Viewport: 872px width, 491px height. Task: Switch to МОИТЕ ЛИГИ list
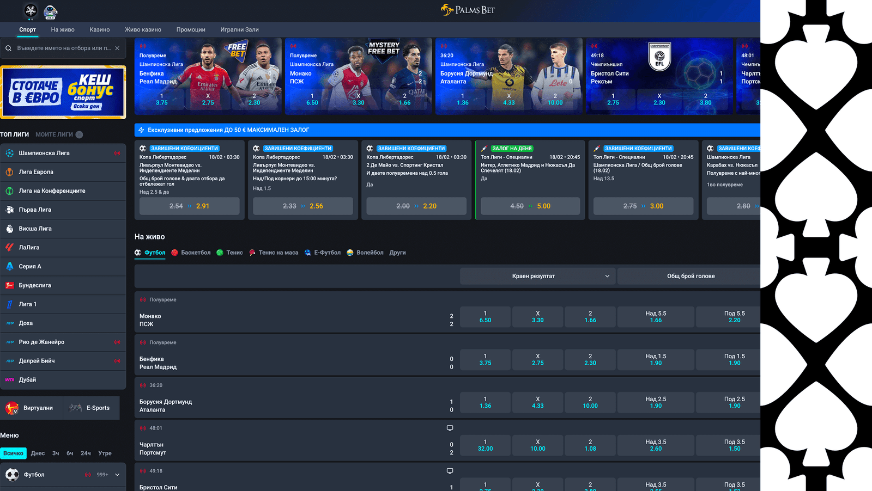click(54, 134)
